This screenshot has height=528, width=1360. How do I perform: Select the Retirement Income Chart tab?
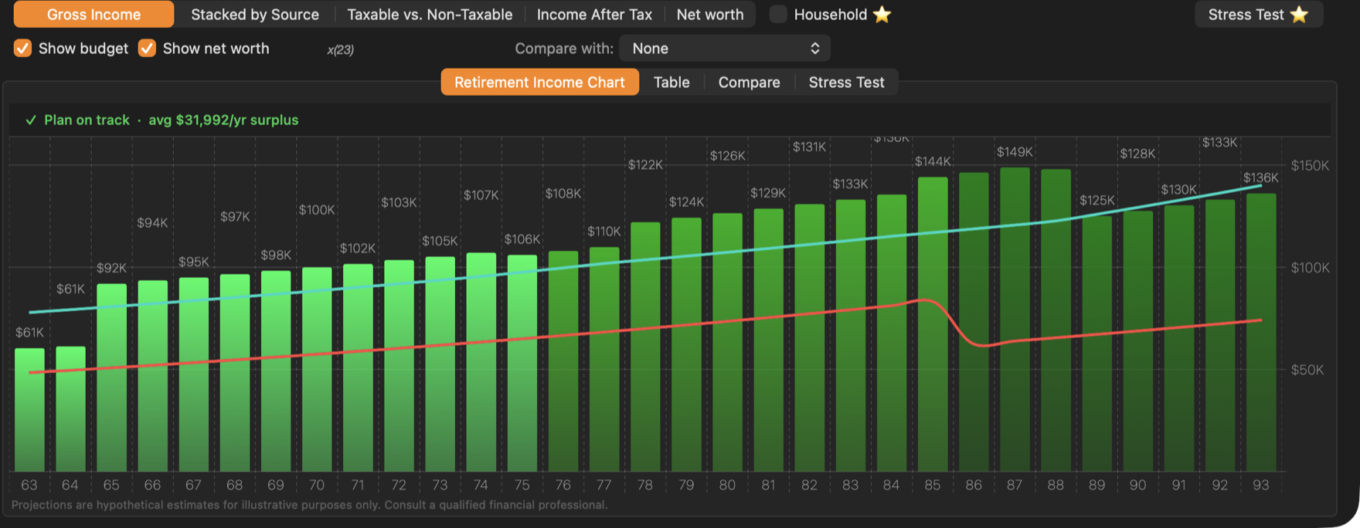[x=539, y=82]
